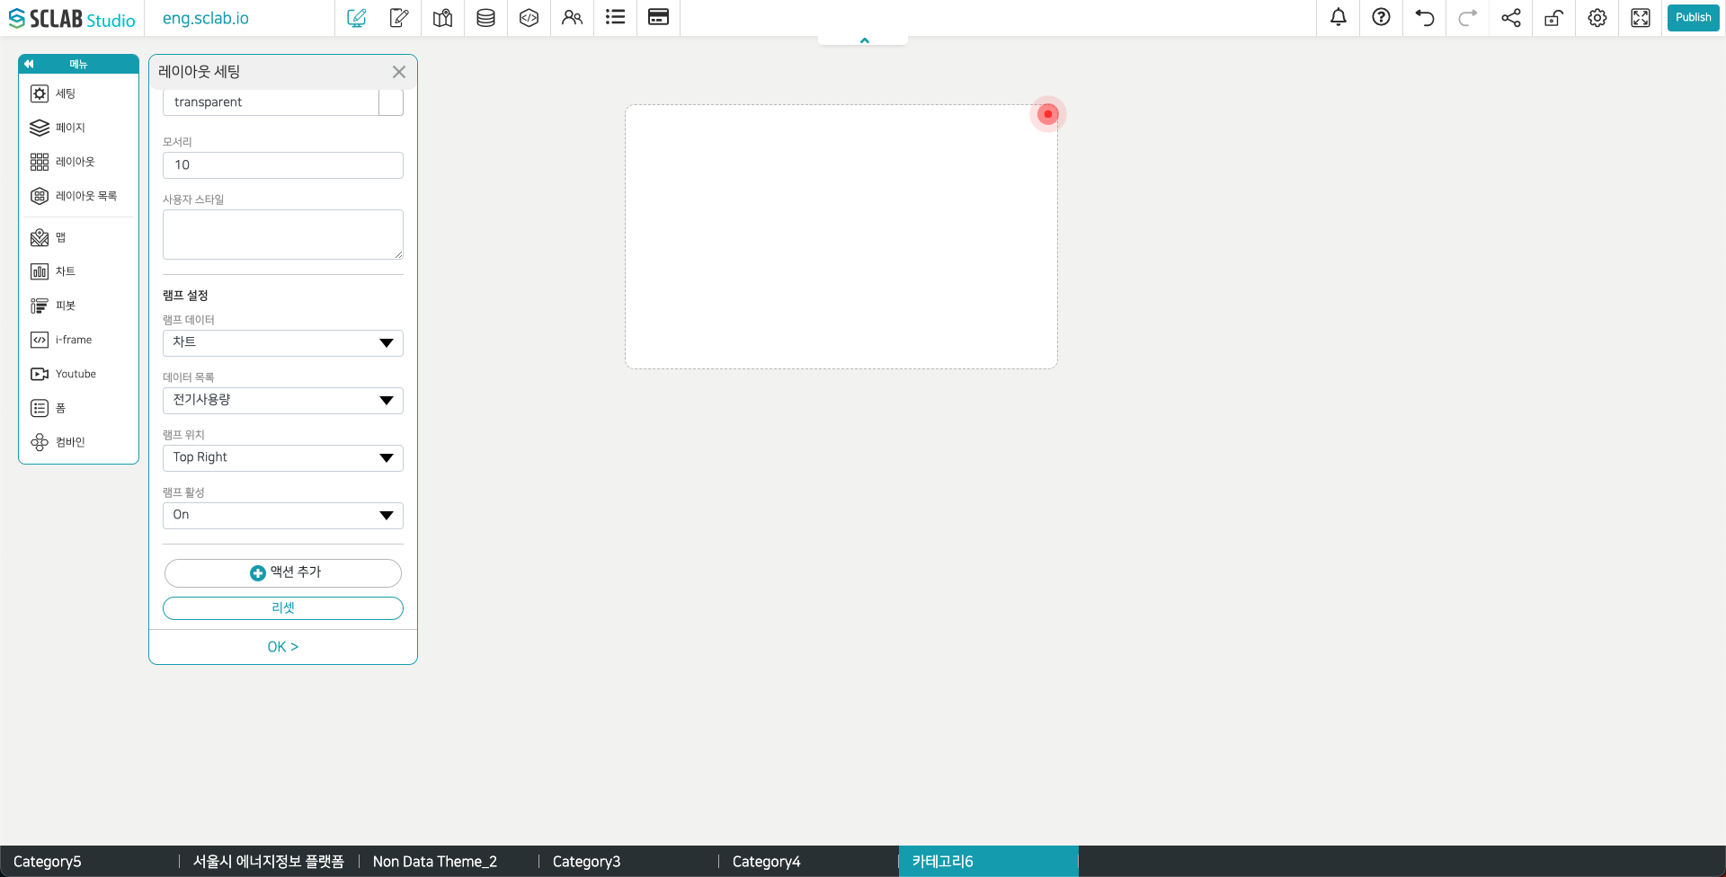Open the users/members icon
The image size is (1726, 877).
coord(572,18)
